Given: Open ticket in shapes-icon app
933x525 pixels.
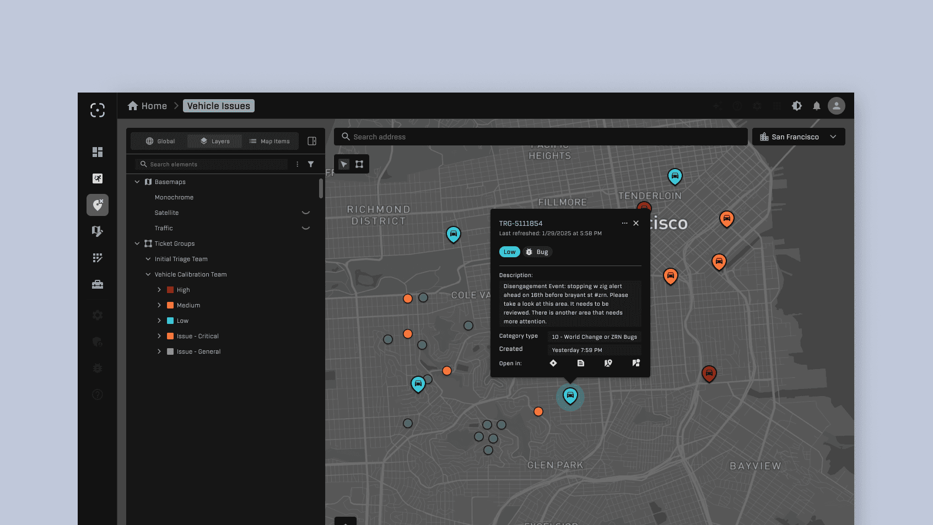Looking at the screenshot, I should [x=636, y=363].
